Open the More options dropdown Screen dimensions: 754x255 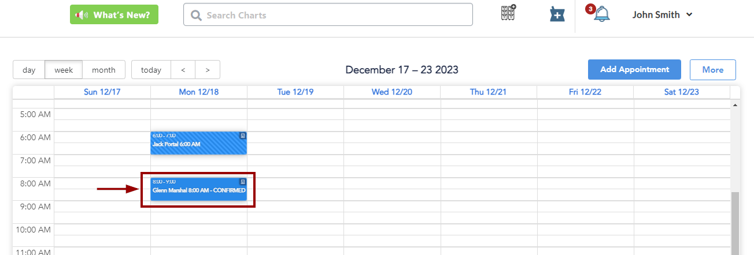click(x=712, y=70)
